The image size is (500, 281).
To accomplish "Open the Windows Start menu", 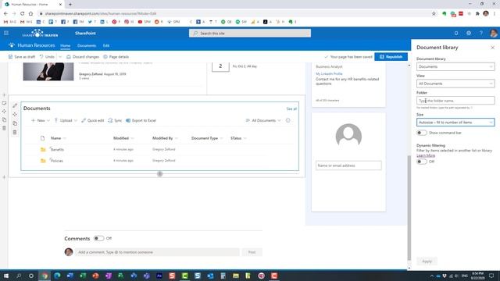I will tap(6, 276).
